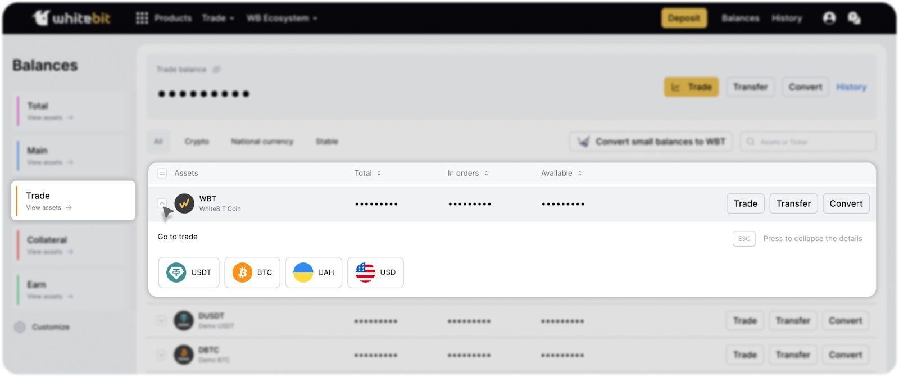Image resolution: width=899 pixels, height=377 pixels.
Task: Select the BTC trading pair
Action: coord(252,272)
